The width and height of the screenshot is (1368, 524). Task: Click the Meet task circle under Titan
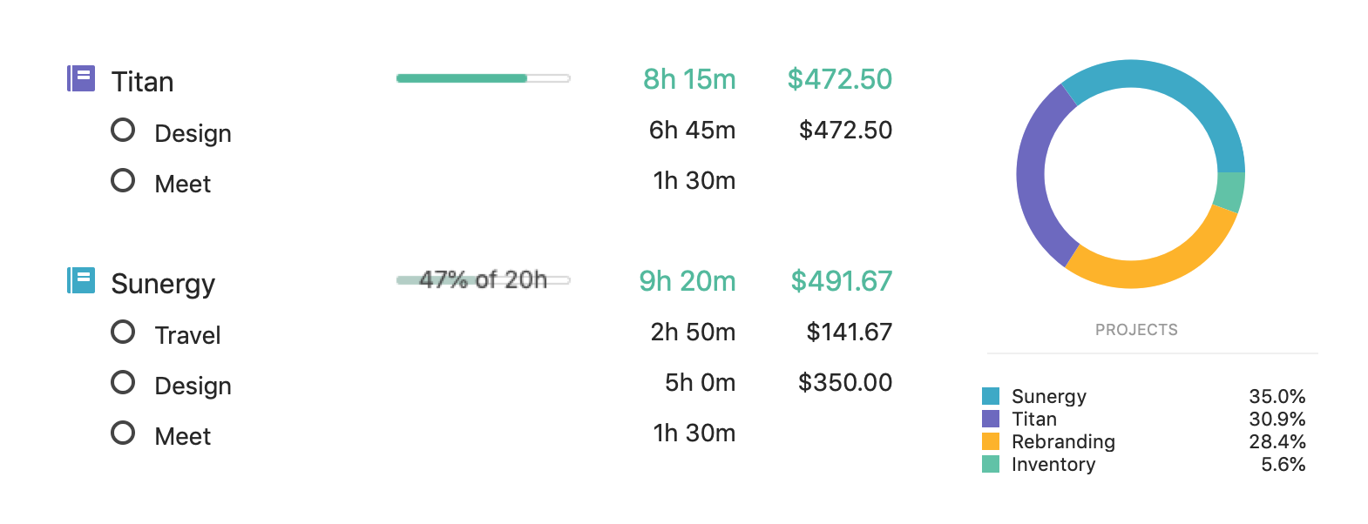[123, 181]
